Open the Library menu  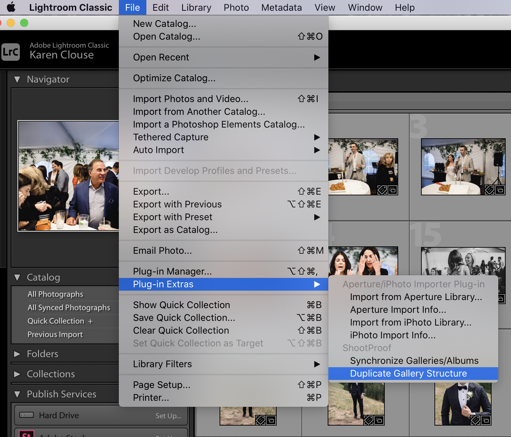point(196,7)
